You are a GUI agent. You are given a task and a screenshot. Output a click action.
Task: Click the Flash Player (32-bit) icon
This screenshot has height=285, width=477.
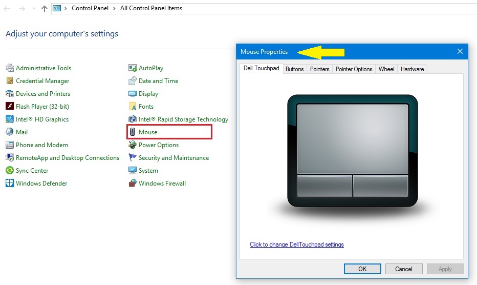click(x=9, y=107)
